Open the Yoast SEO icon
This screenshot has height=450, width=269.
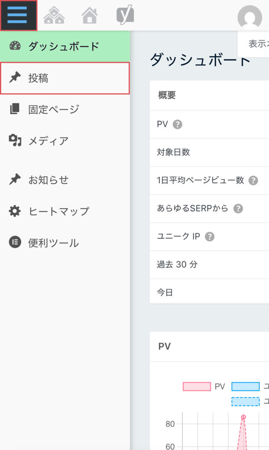[x=125, y=16]
